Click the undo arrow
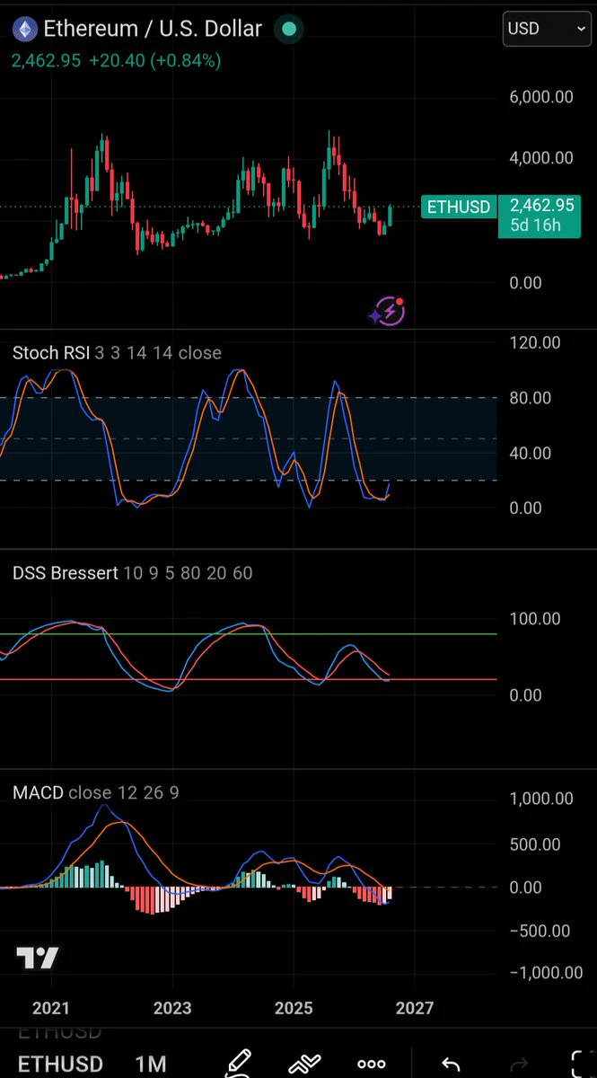Image resolution: width=597 pixels, height=1078 pixels. [451, 1065]
